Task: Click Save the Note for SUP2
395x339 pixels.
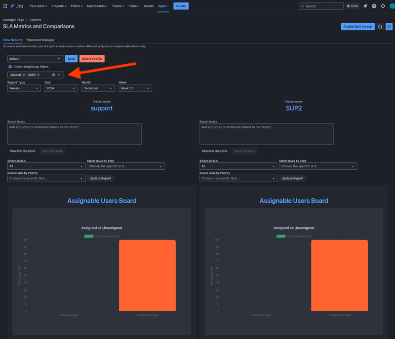Action: 244,151
